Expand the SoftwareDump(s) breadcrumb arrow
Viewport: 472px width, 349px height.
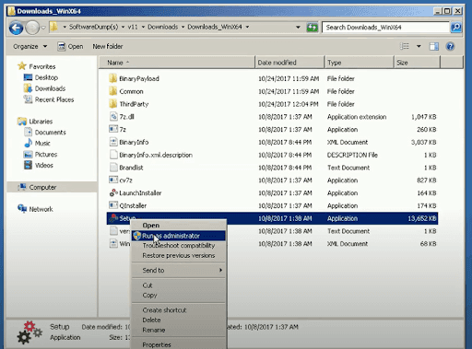coord(123,27)
